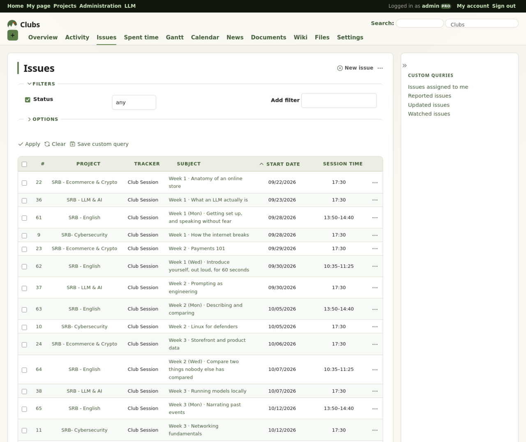
Task: Open 'Week 2 · Payments 101' issue
Action: click(197, 249)
